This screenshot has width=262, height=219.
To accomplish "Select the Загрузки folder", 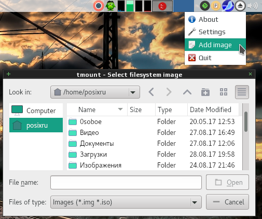I will [x=154, y=154].
